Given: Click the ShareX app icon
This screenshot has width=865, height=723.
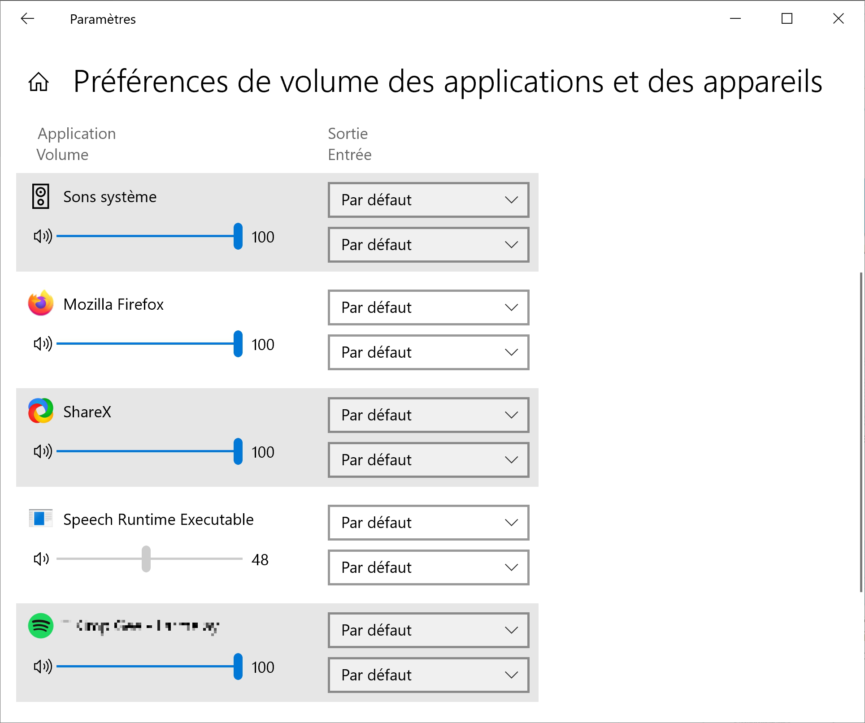Looking at the screenshot, I should (41, 411).
